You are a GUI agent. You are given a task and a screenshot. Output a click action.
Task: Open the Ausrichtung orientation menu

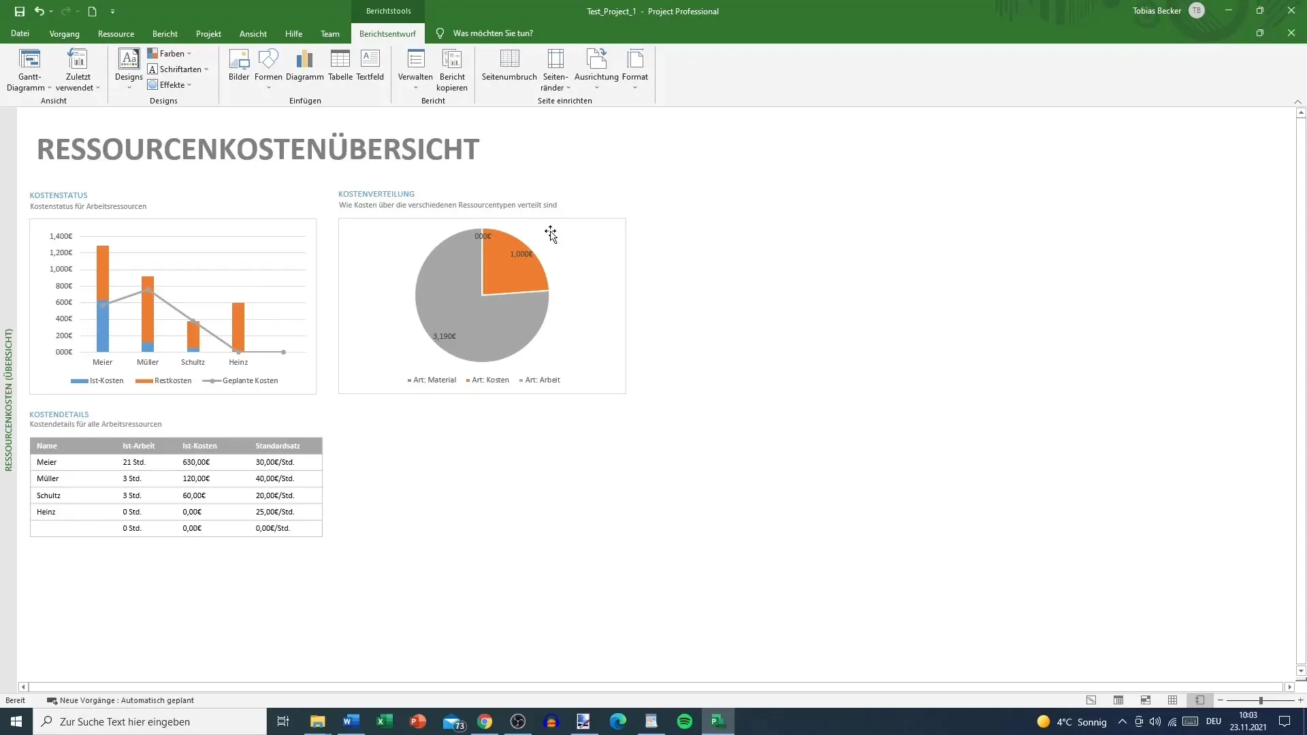pyautogui.click(x=596, y=69)
